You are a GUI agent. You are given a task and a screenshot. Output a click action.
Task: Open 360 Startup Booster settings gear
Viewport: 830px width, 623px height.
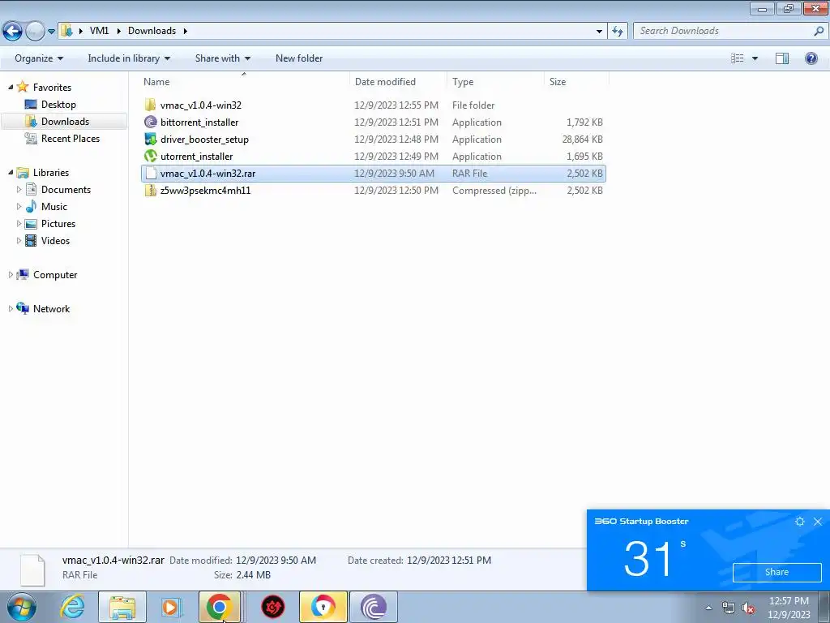[x=800, y=522]
